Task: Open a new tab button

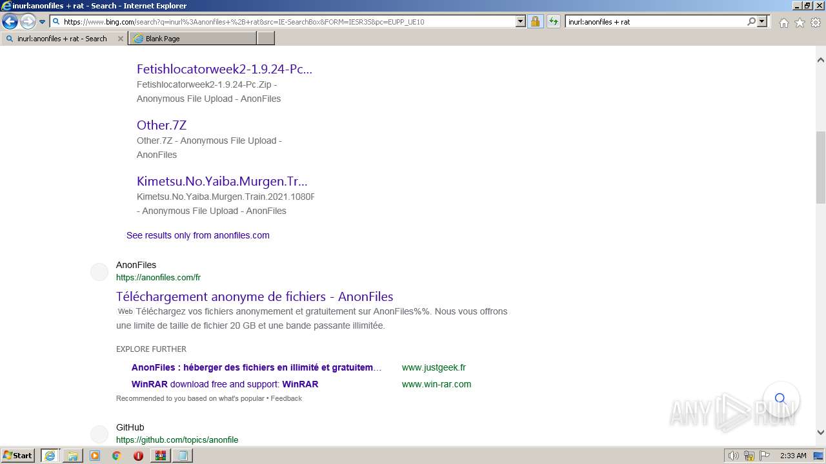Action: coord(266,39)
